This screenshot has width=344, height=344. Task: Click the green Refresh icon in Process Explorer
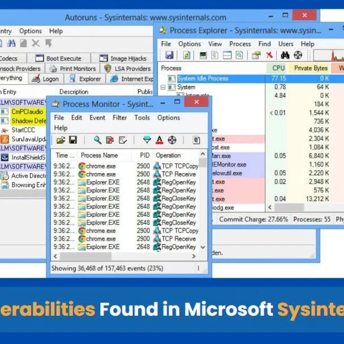click(x=187, y=55)
